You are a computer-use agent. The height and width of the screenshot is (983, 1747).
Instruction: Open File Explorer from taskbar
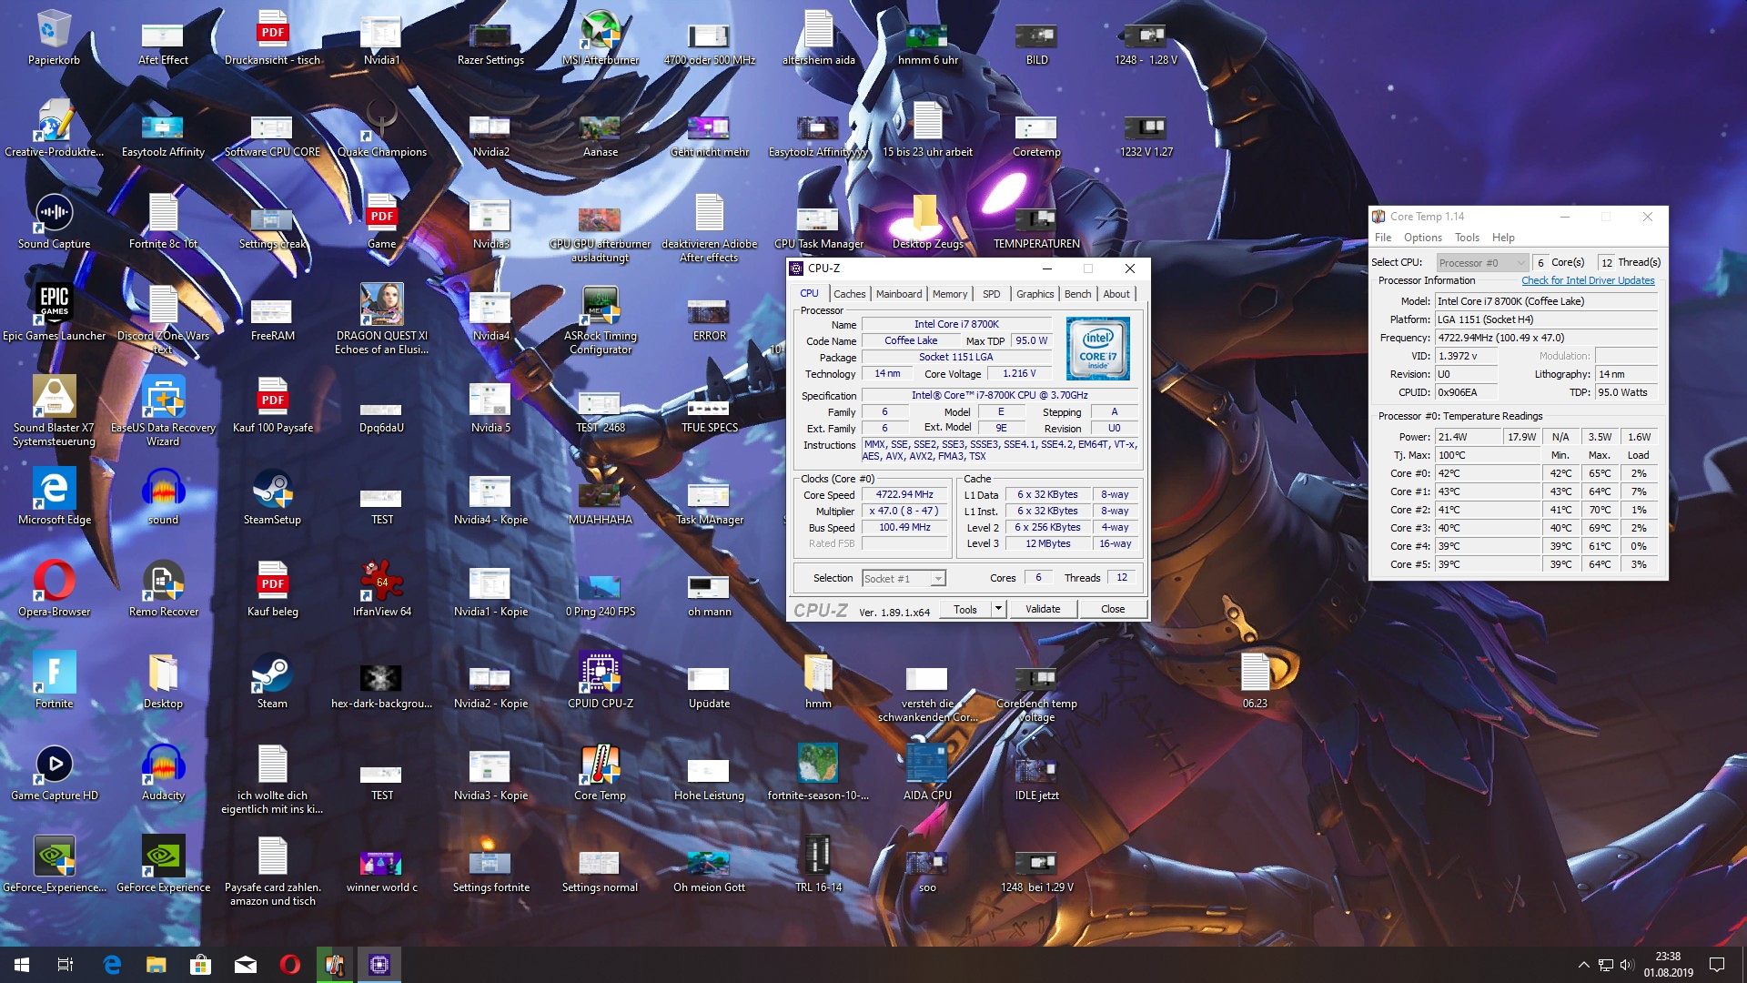click(157, 965)
